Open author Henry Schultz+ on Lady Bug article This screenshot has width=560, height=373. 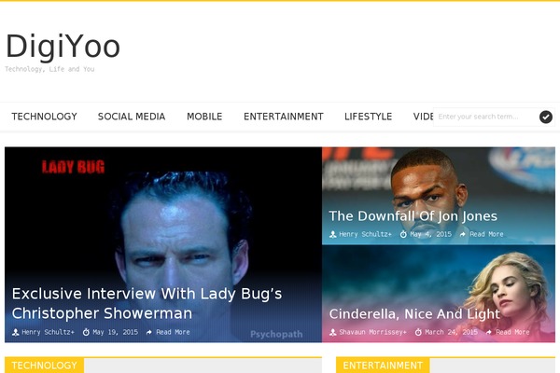[48, 332]
